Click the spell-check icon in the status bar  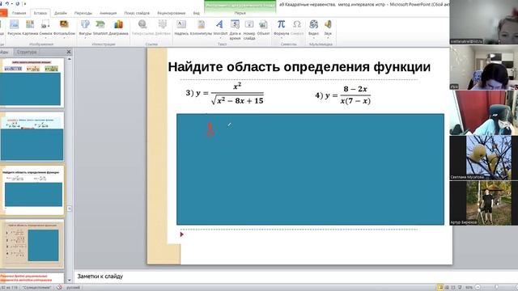click(x=59, y=288)
